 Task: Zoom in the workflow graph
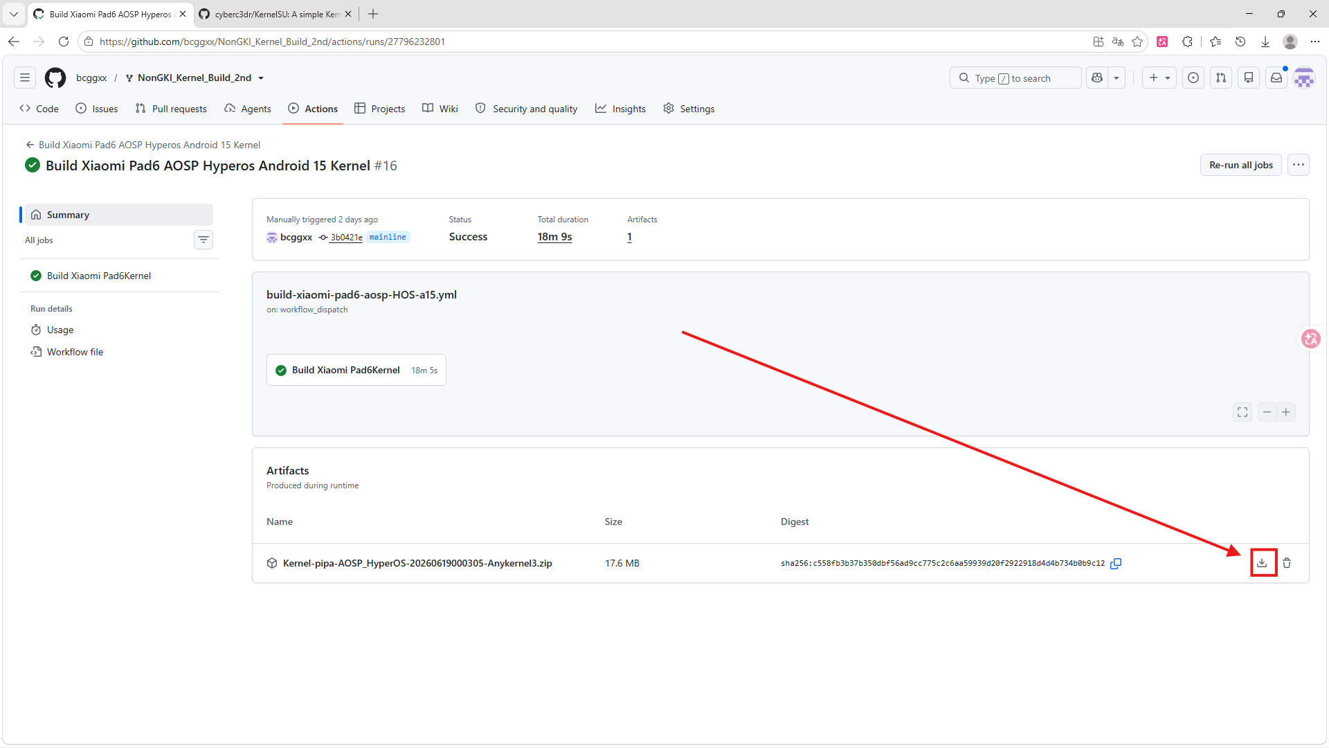[1286, 412]
